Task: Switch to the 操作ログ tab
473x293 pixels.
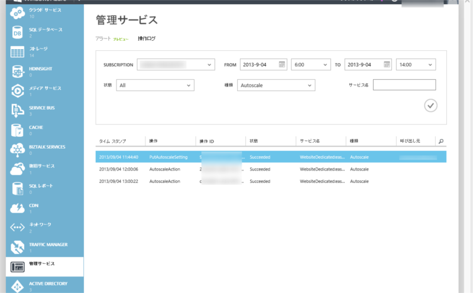Action: click(x=147, y=38)
